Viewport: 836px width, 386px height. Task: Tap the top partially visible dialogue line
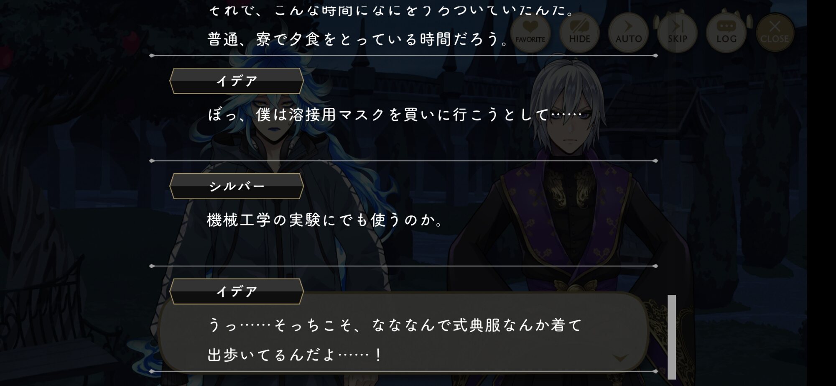coord(391,10)
